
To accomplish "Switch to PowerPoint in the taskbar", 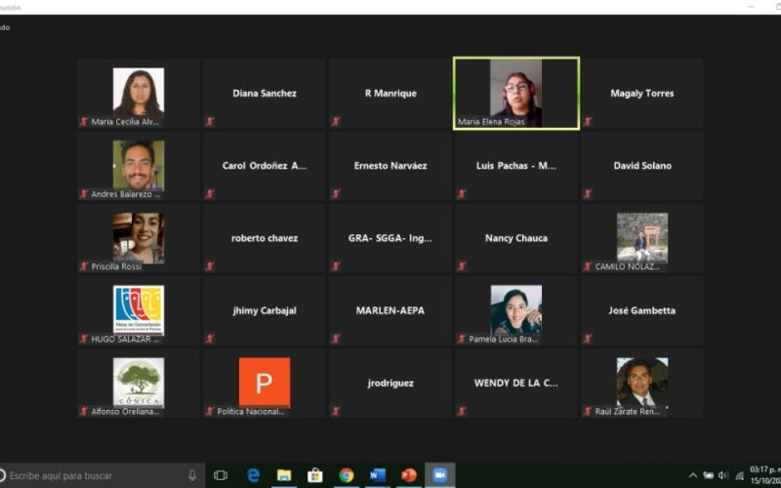I will click(x=409, y=475).
